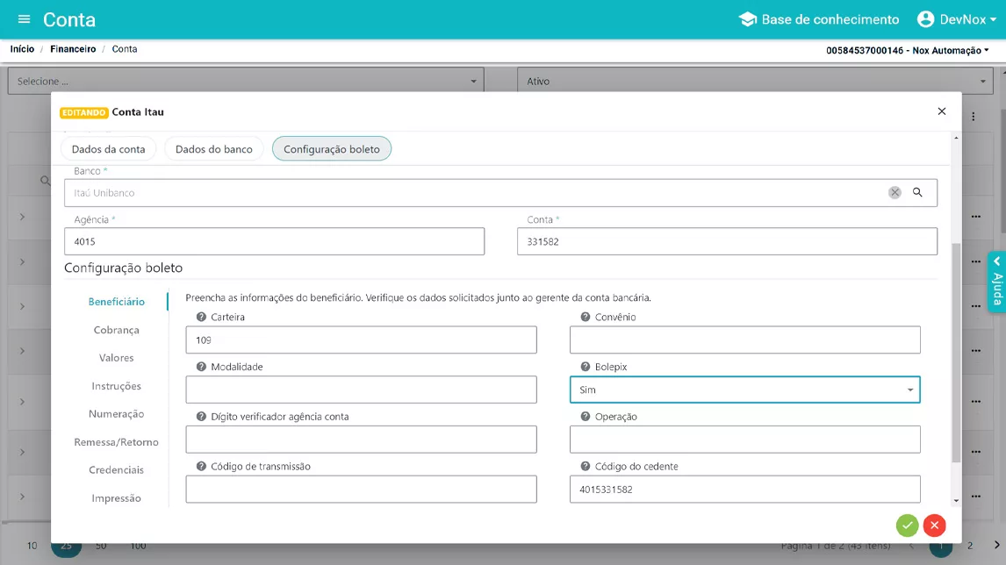This screenshot has height=565, width=1006.
Task: Click the user avatar icon
Action: click(x=925, y=19)
